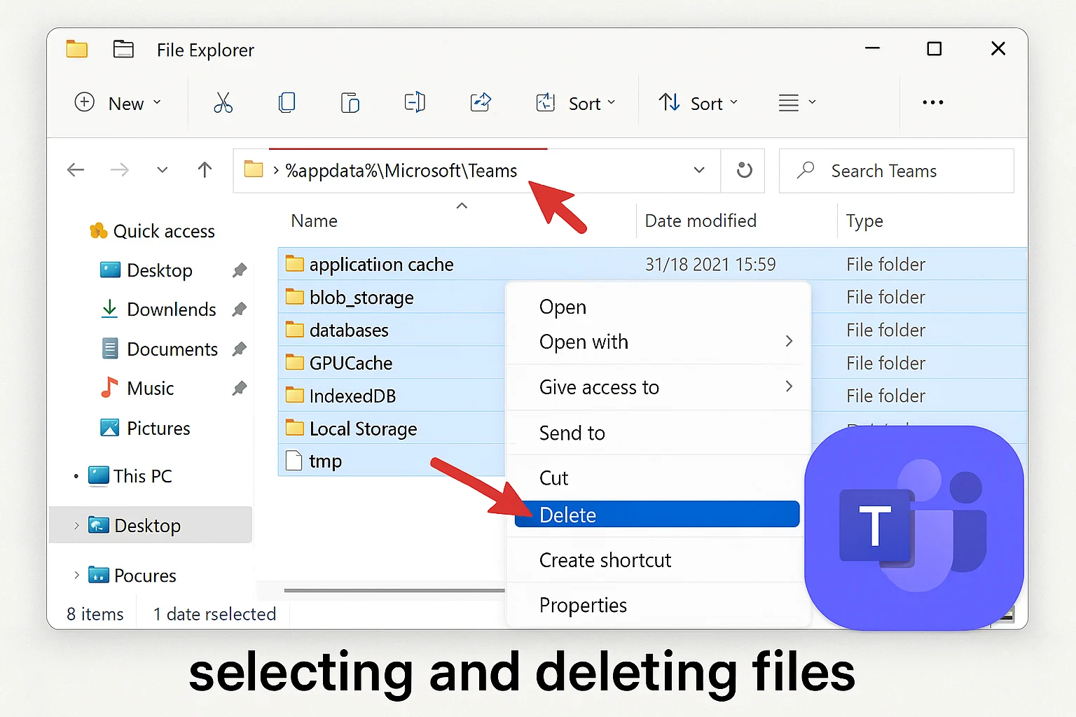Open Music in the sidebar

pyautogui.click(x=137, y=388)
